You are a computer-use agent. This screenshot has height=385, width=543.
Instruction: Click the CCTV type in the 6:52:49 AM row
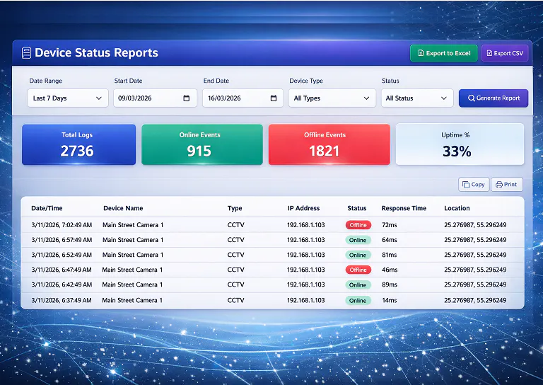point(236,255)
